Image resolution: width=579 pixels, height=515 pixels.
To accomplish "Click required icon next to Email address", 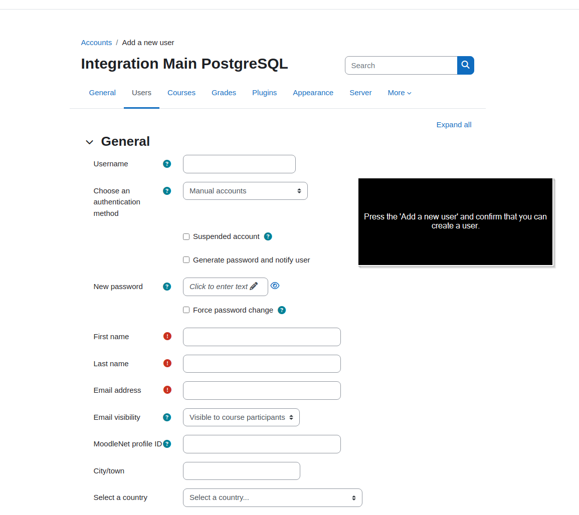I will (167, 390).
